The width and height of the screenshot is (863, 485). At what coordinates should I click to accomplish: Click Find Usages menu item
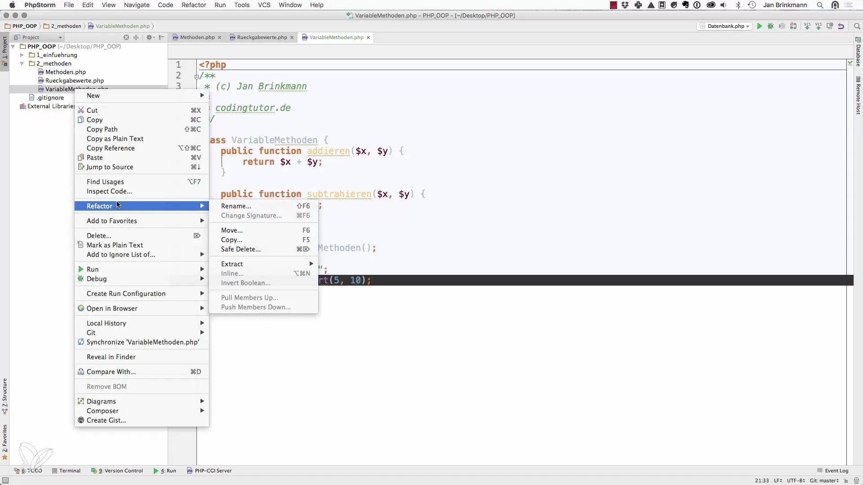tap(142, 181)
